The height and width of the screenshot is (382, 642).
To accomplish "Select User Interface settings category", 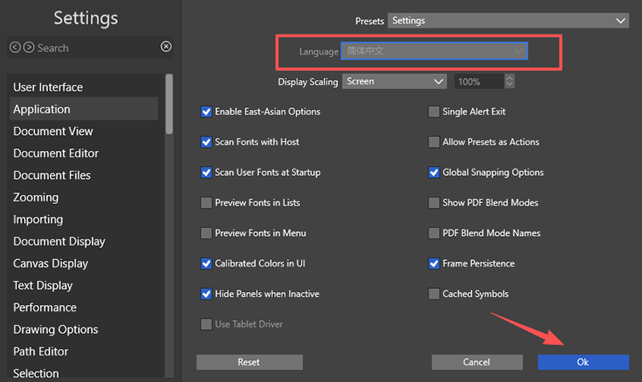I will (83, 87).
